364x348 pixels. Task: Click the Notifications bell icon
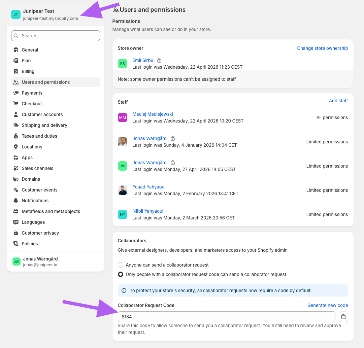(16, 201)
